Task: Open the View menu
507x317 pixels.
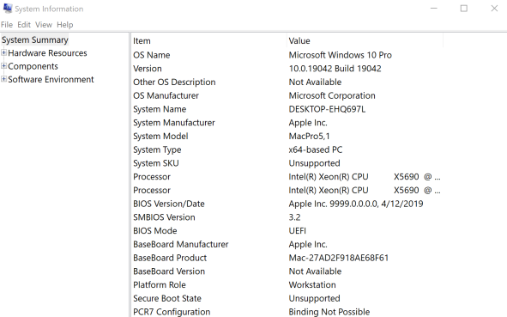Action: pyautogui.click(x=44, y=25)
